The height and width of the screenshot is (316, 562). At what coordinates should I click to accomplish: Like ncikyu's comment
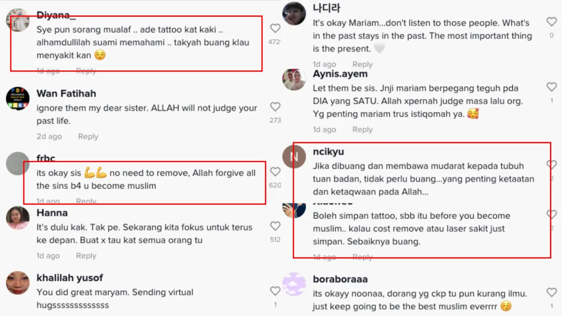pyautogui.click(x=551, y=164)
